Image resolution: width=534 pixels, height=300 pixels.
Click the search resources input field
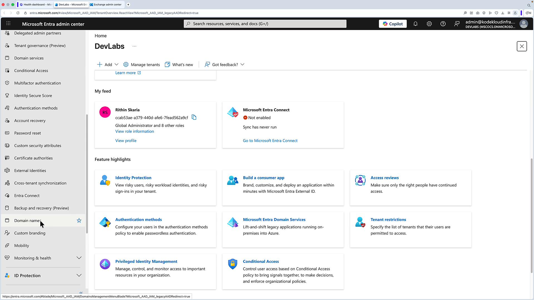click(x=265, y=24)
